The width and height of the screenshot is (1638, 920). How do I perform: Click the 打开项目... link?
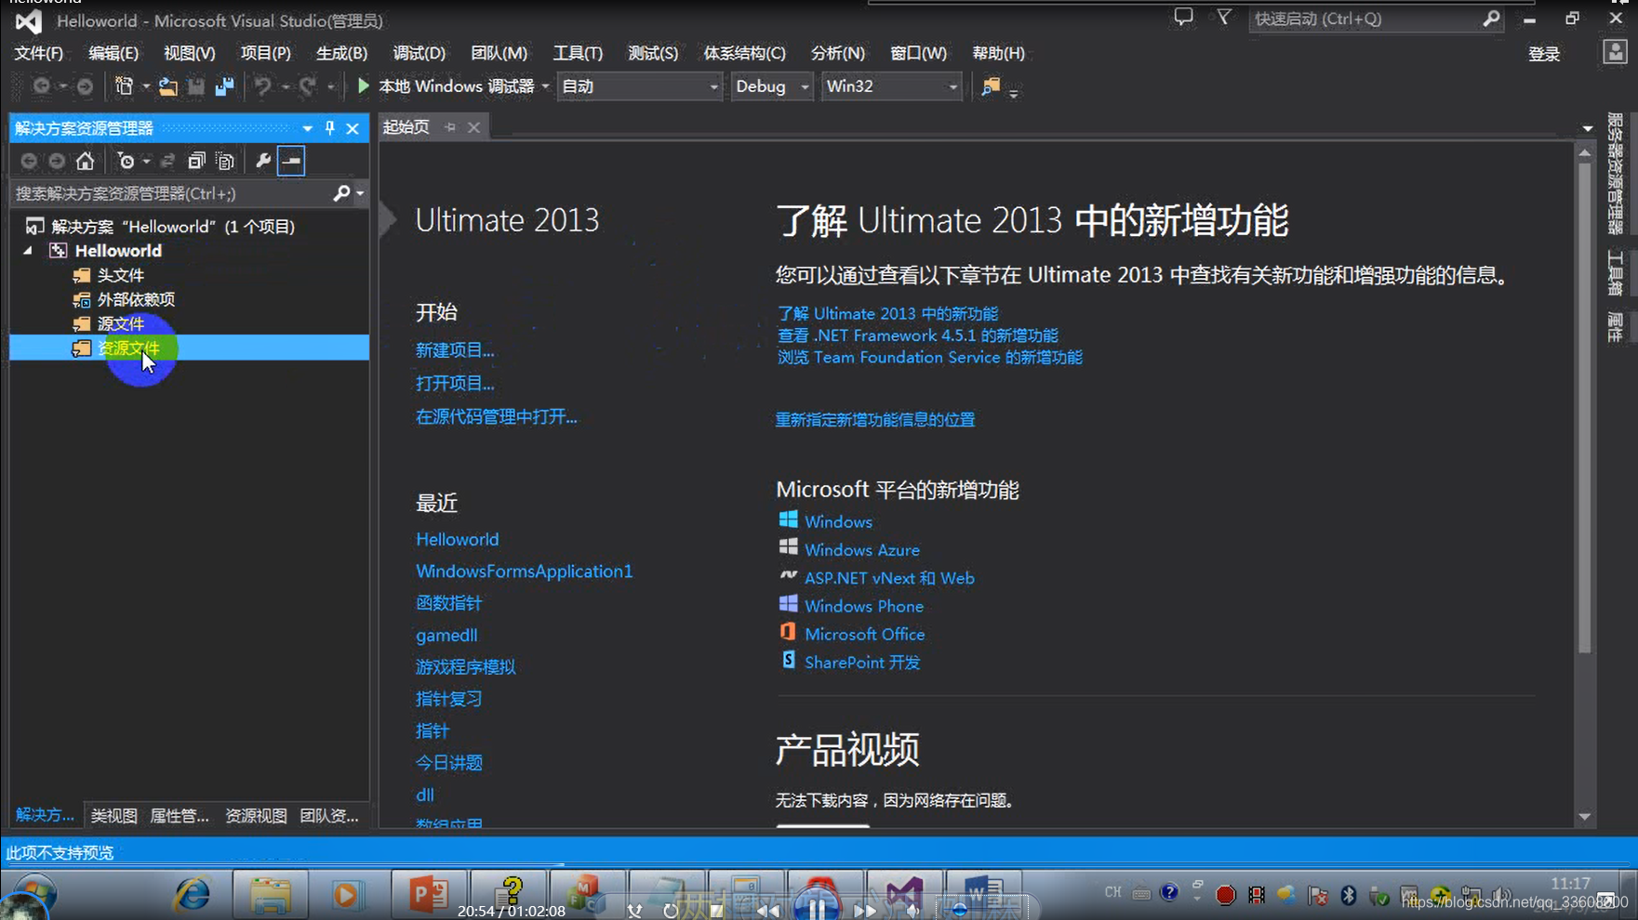point(455,383)
